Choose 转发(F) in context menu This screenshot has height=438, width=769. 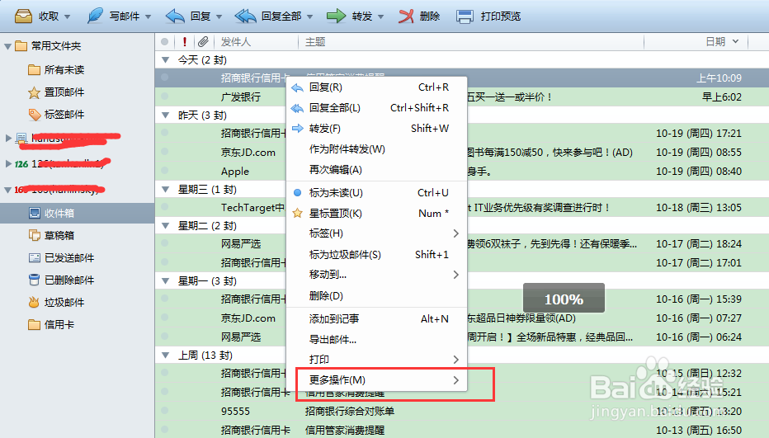(376, 129)
